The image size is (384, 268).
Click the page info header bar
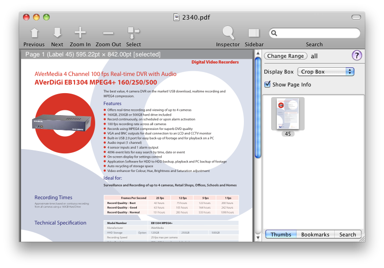[x=137, y=54]
